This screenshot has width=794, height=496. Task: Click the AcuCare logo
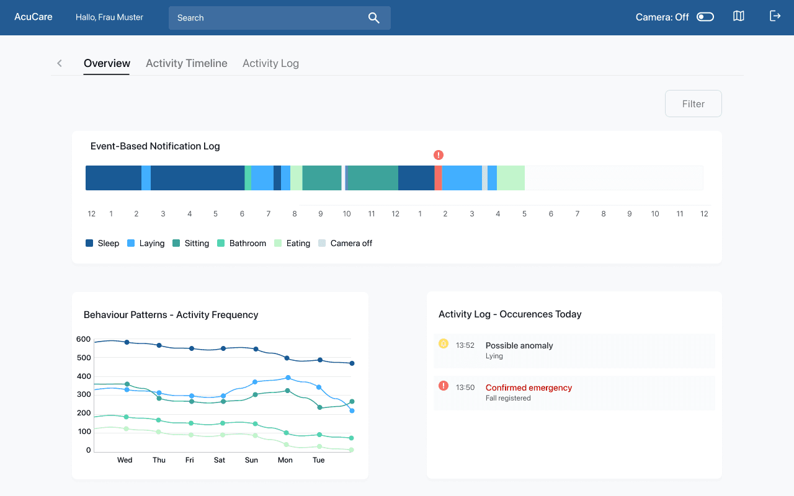point(33,17)
